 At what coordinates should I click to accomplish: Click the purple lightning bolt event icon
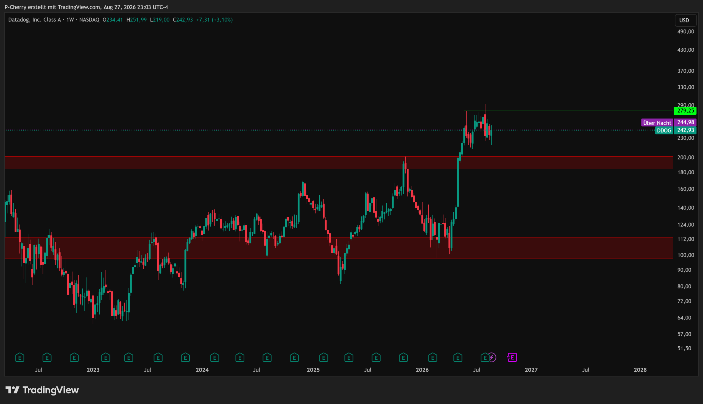[x=492, y=357]
